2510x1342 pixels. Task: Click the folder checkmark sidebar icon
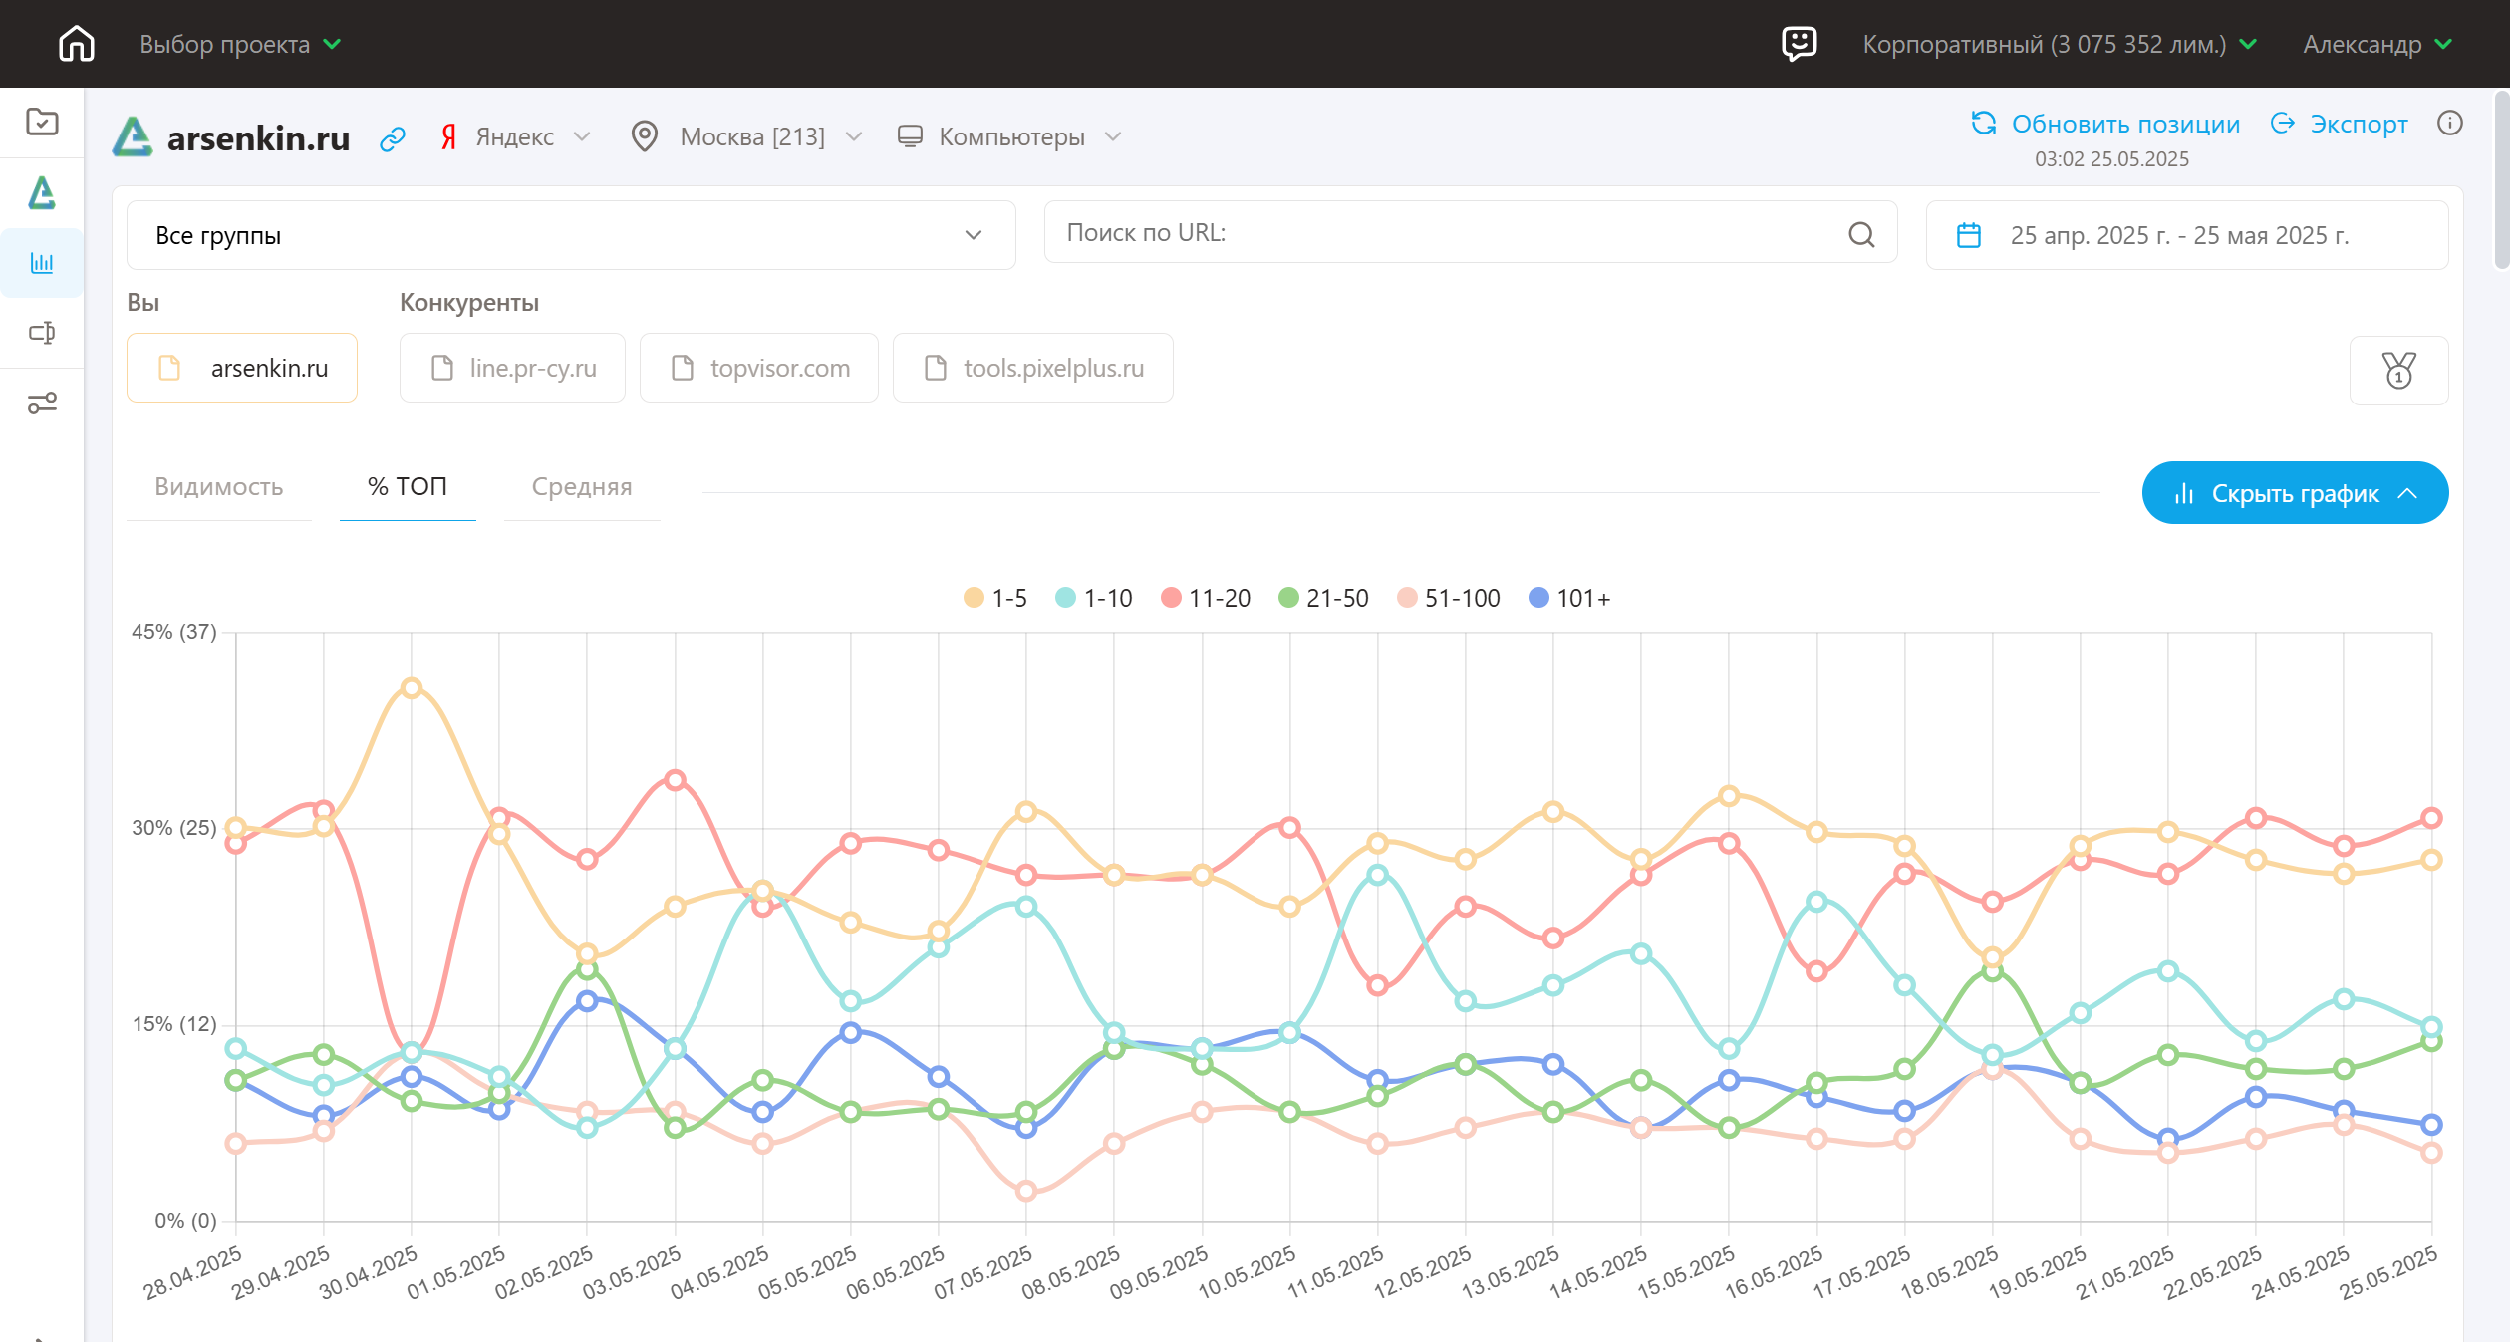coord(42,122)
